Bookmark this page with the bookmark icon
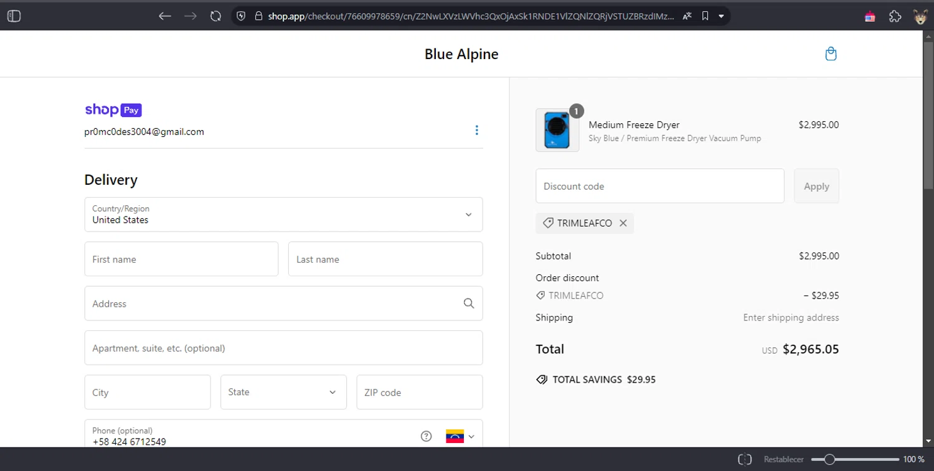Viewport: 934px width, 471px height. (705, 16)
